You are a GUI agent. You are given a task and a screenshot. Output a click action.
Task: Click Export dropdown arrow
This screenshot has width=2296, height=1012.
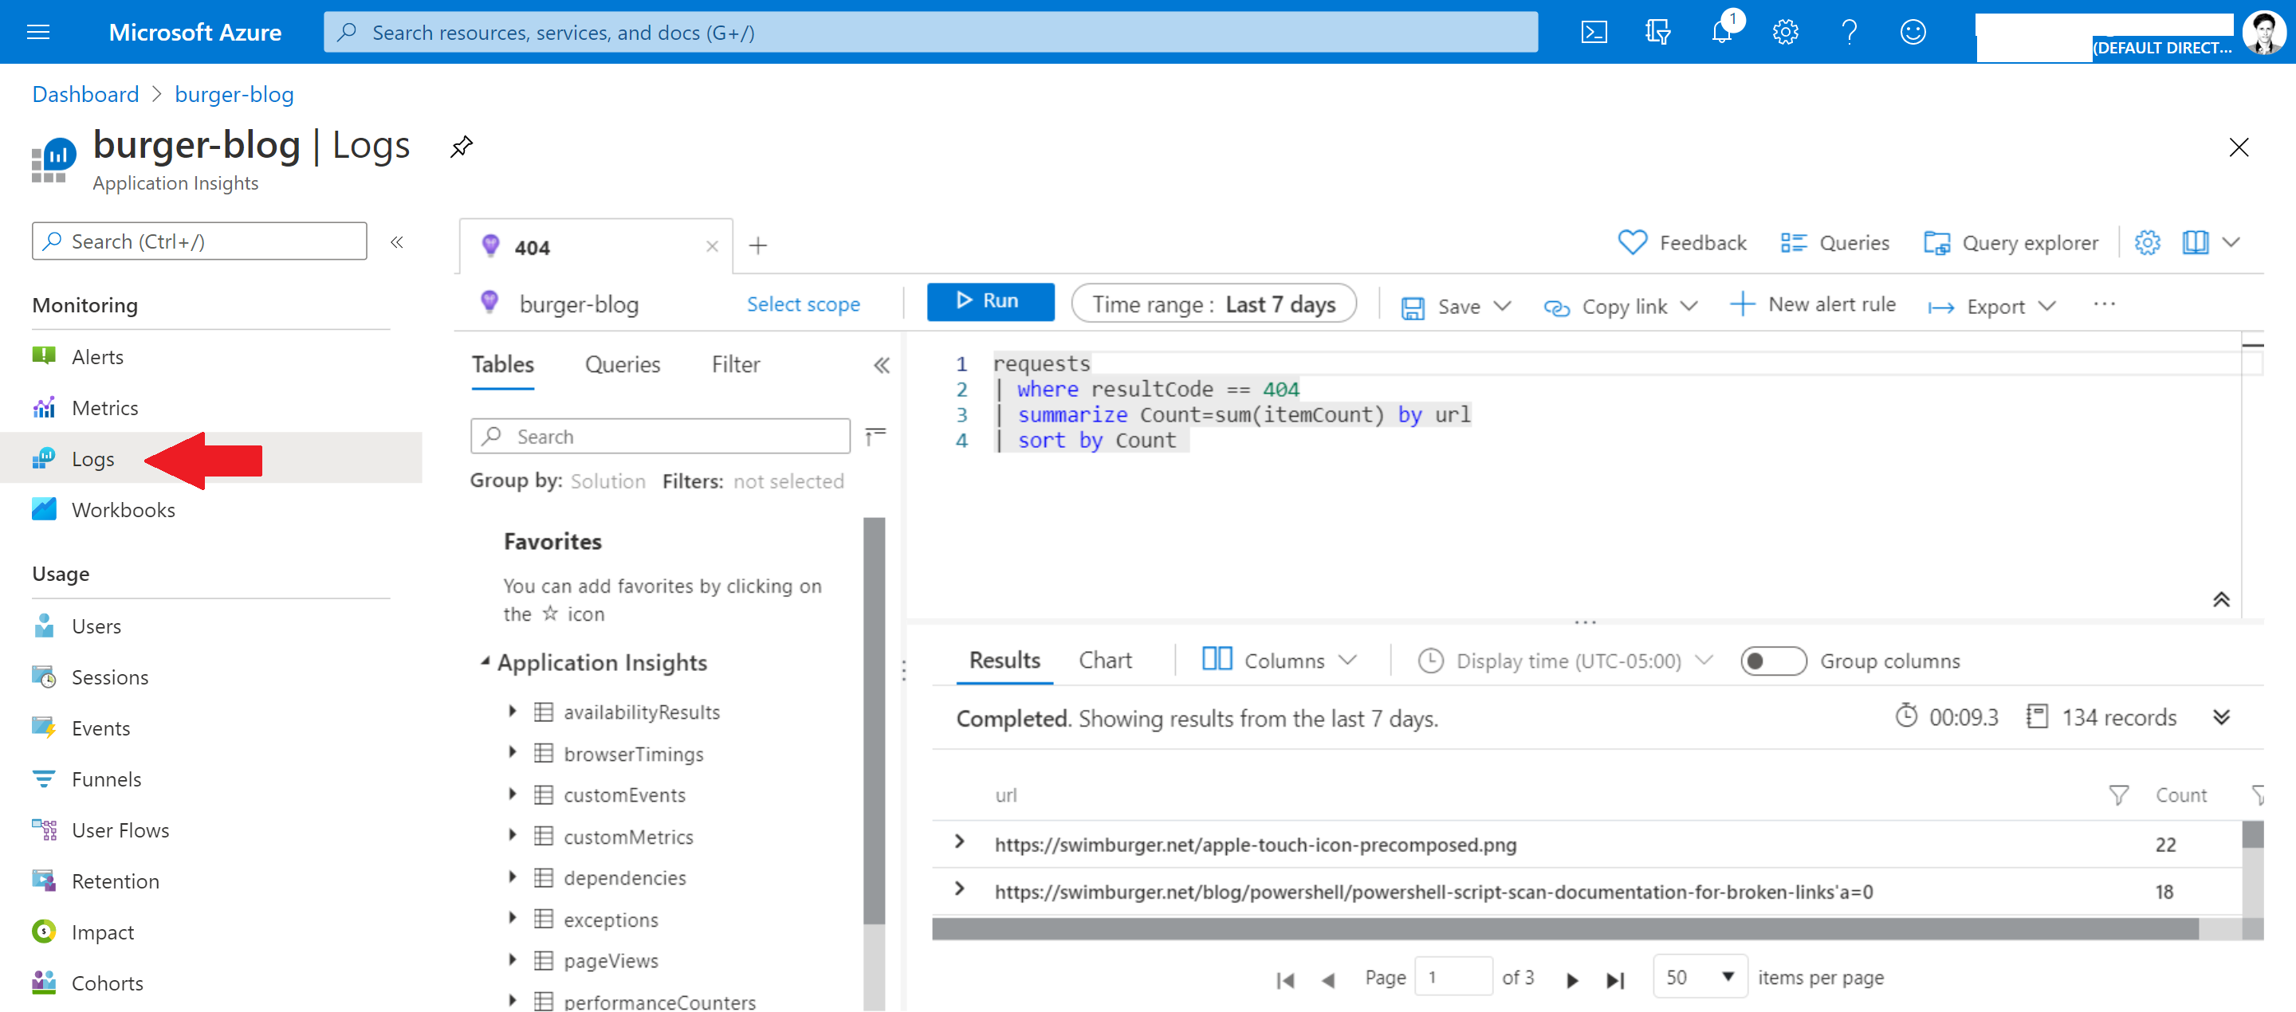pos(2047,304)
